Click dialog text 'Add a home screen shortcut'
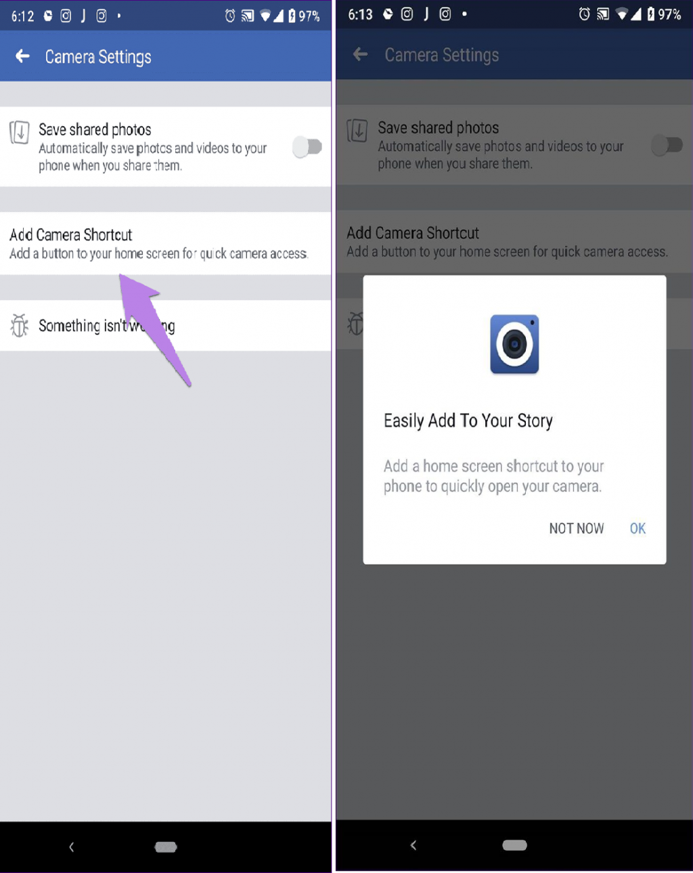The width and height of the screenshot is (693, 873). click(493, 476)
